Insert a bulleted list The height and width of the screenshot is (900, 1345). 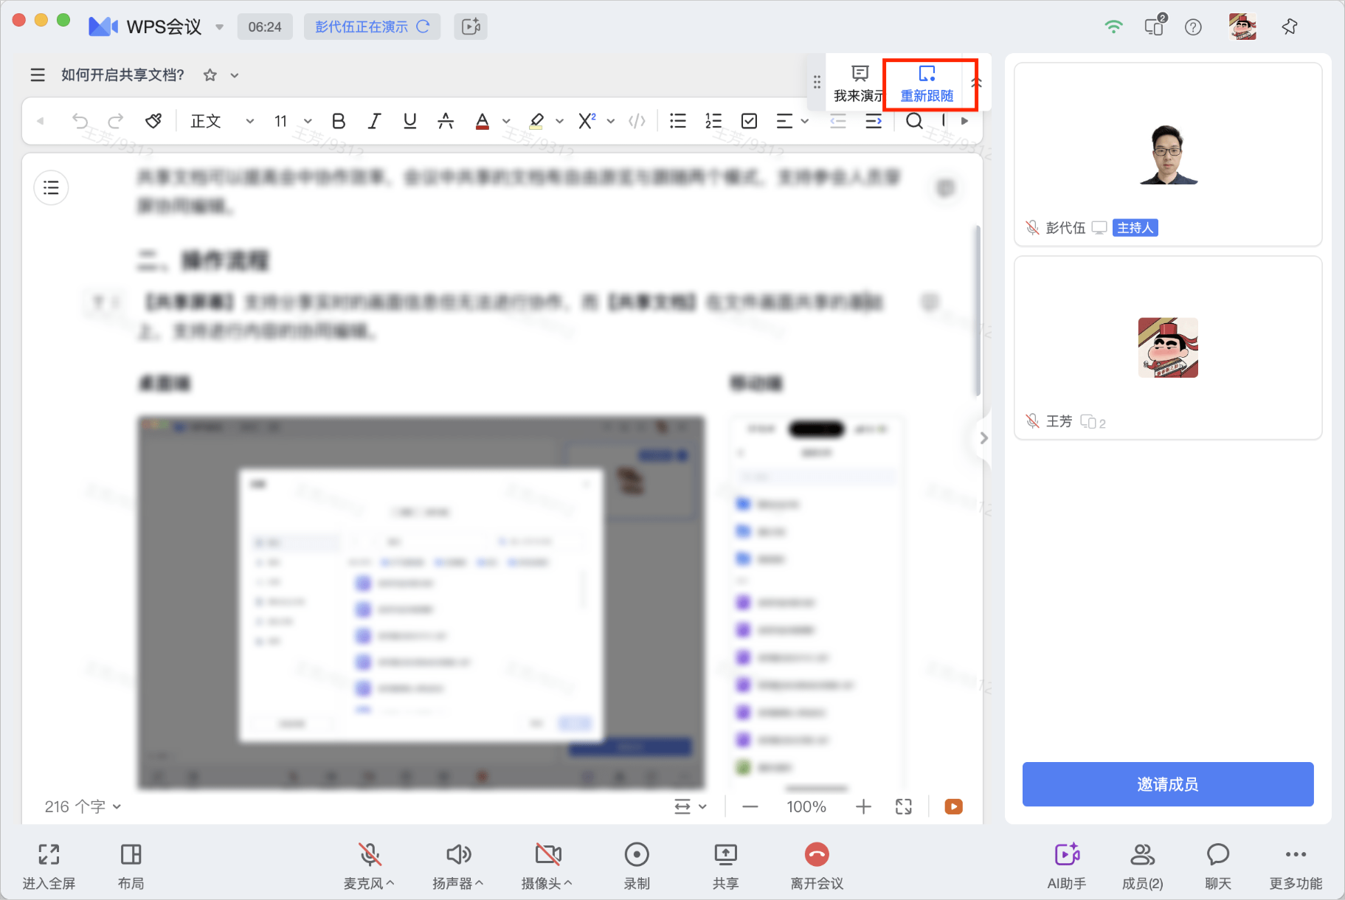677,121
